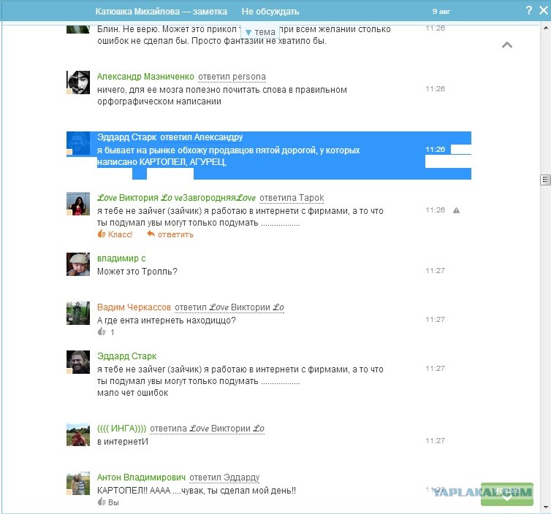Click 'мало чет ошибок' text line

coord(132,393)
